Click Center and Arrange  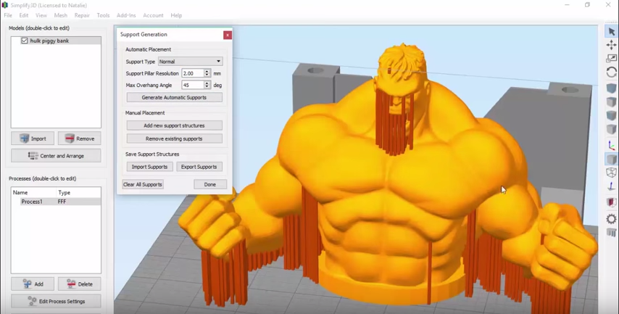(56, 156)
